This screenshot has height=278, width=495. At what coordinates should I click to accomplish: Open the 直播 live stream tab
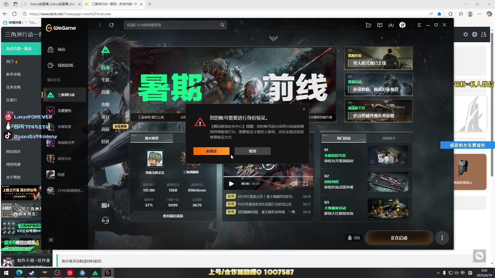click(105, 92)
